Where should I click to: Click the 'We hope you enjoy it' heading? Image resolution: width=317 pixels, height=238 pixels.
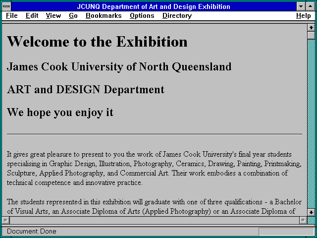60,113
